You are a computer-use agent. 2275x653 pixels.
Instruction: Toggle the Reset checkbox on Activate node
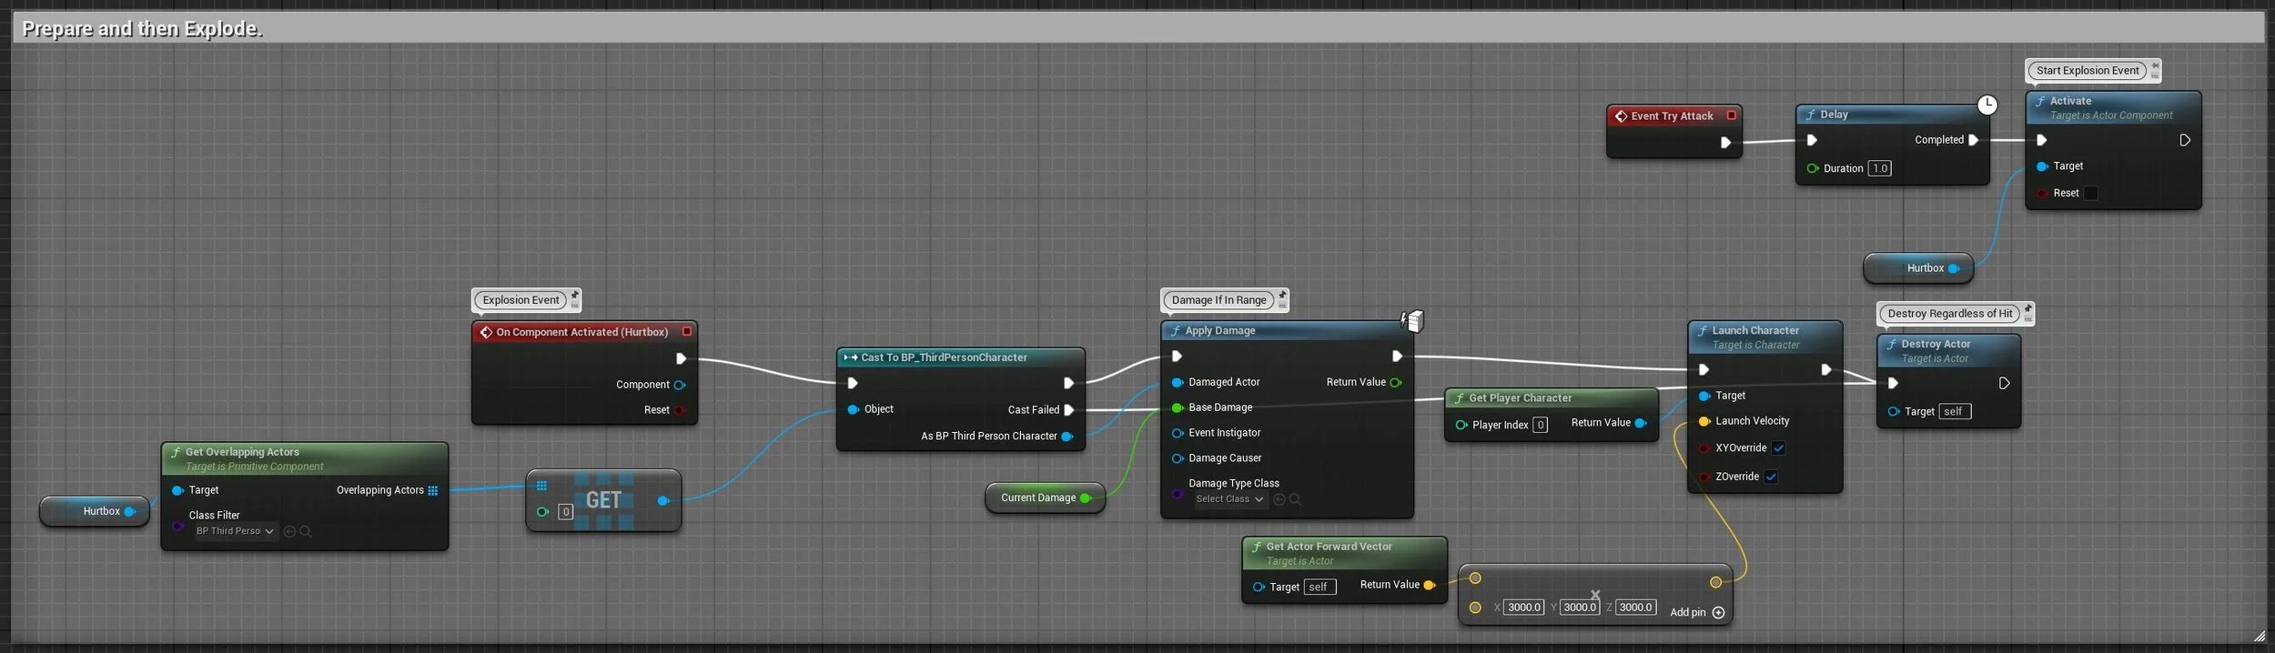pos(2090,193)
